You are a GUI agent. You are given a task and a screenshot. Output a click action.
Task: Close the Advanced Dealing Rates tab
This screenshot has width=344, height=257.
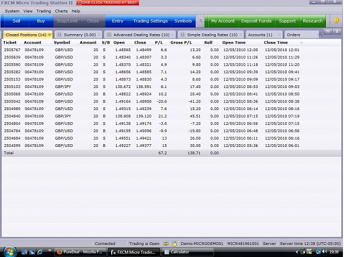tap(173, 35)
